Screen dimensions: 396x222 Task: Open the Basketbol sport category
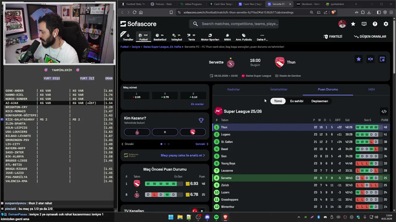[160, 37]
